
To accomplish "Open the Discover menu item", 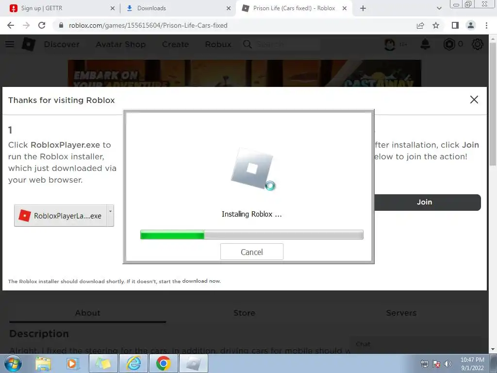I will [x=62, y=44].
